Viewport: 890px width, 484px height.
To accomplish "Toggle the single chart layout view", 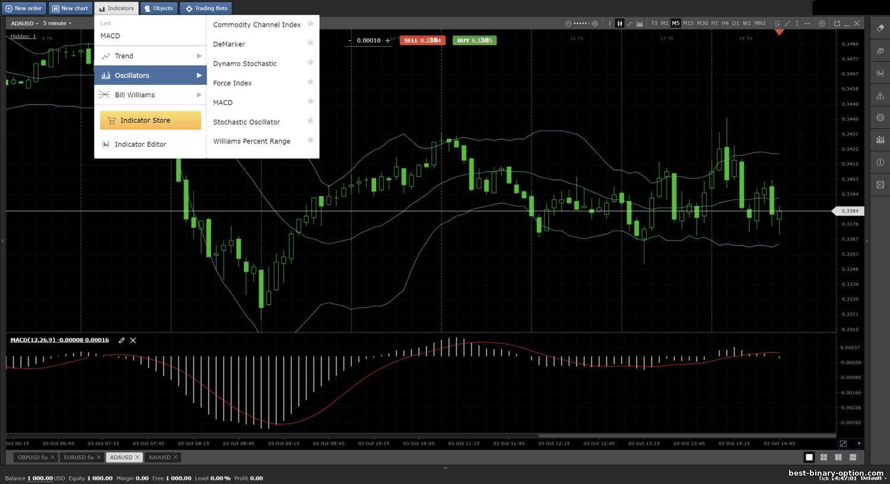I will (x=809, y=457).
